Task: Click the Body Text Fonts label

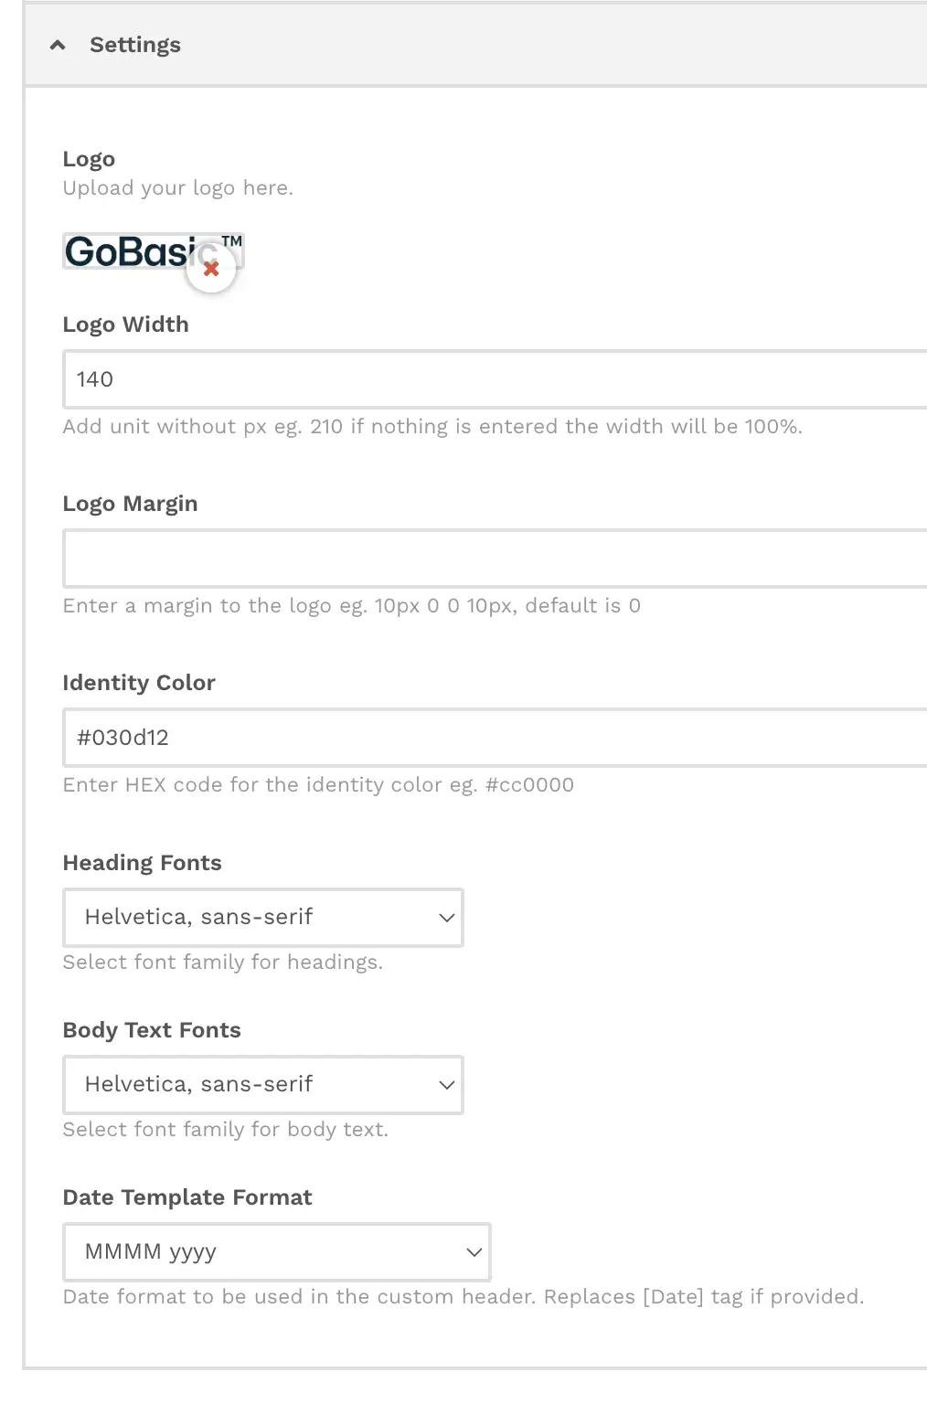Action: coord(152,1030)
